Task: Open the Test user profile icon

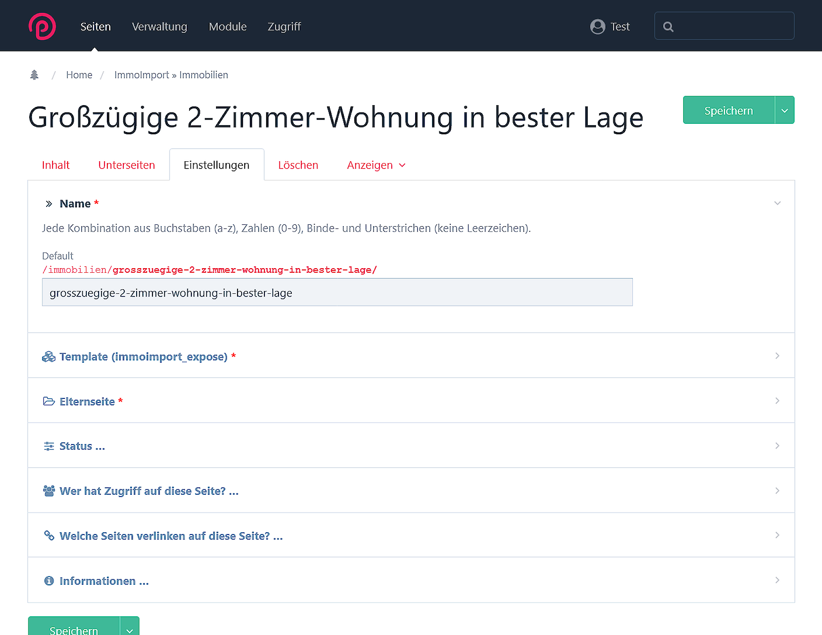Action: 597,26
